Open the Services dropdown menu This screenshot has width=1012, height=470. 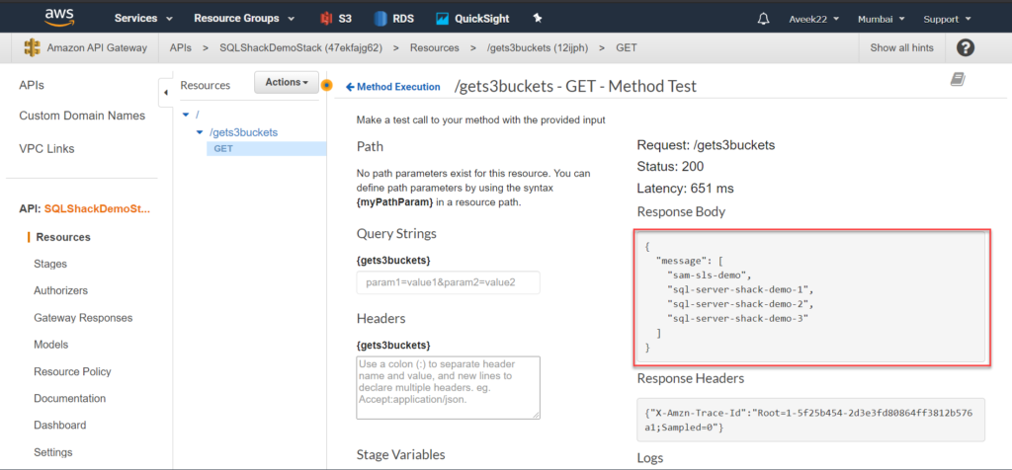144,19
